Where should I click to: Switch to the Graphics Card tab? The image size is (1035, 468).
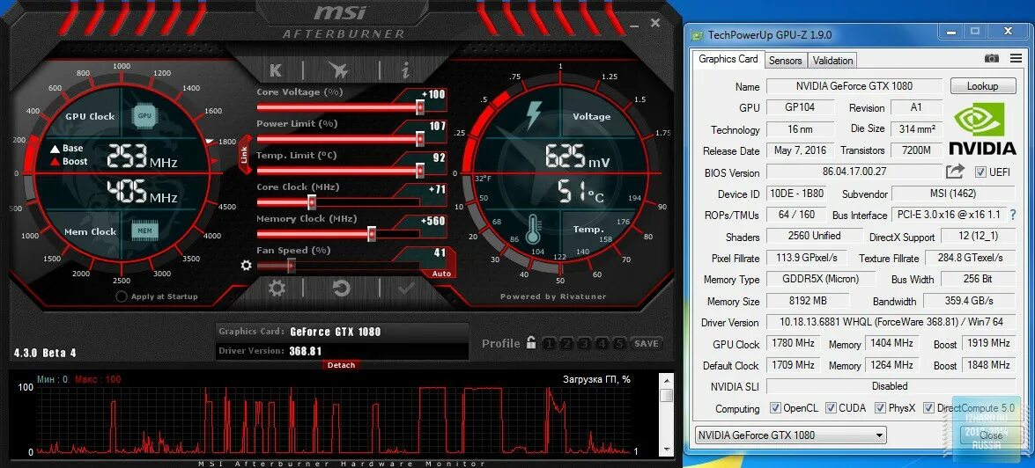[728, 59]
